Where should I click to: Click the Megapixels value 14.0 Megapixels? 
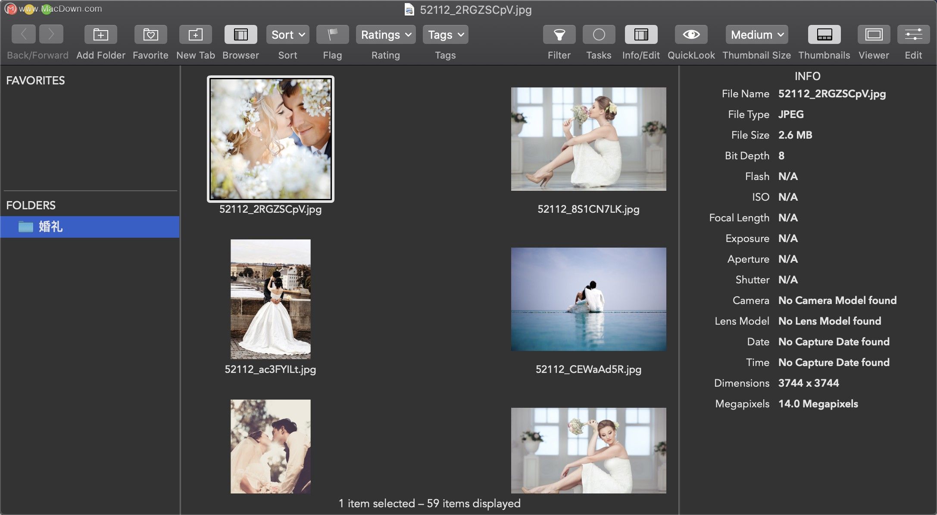(x=818, y=404)
